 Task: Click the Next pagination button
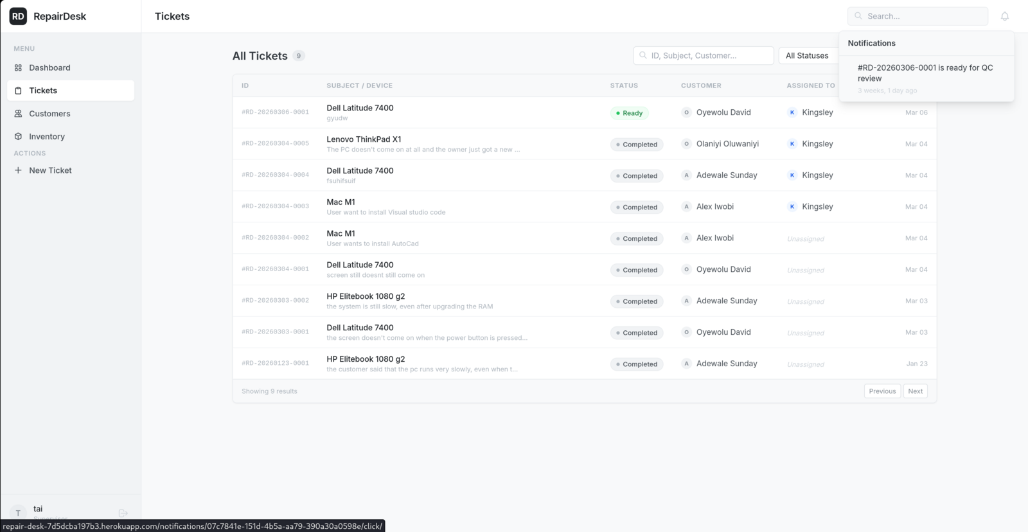915,391
